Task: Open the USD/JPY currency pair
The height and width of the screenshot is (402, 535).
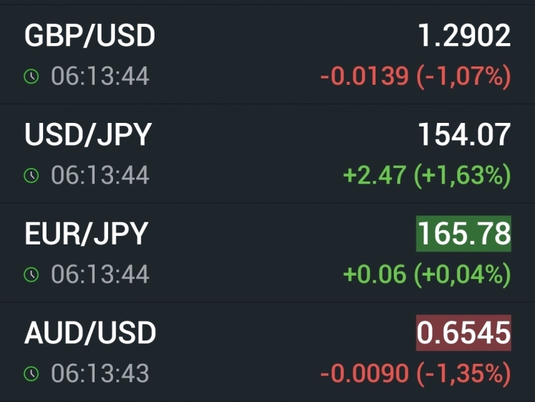Action: (88, 135)
